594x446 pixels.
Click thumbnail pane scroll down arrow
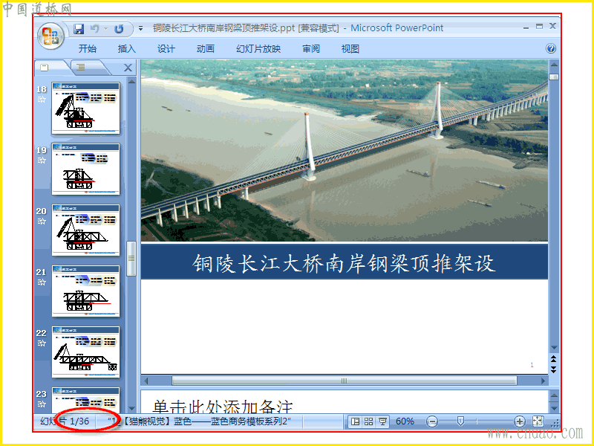point(131,408)
